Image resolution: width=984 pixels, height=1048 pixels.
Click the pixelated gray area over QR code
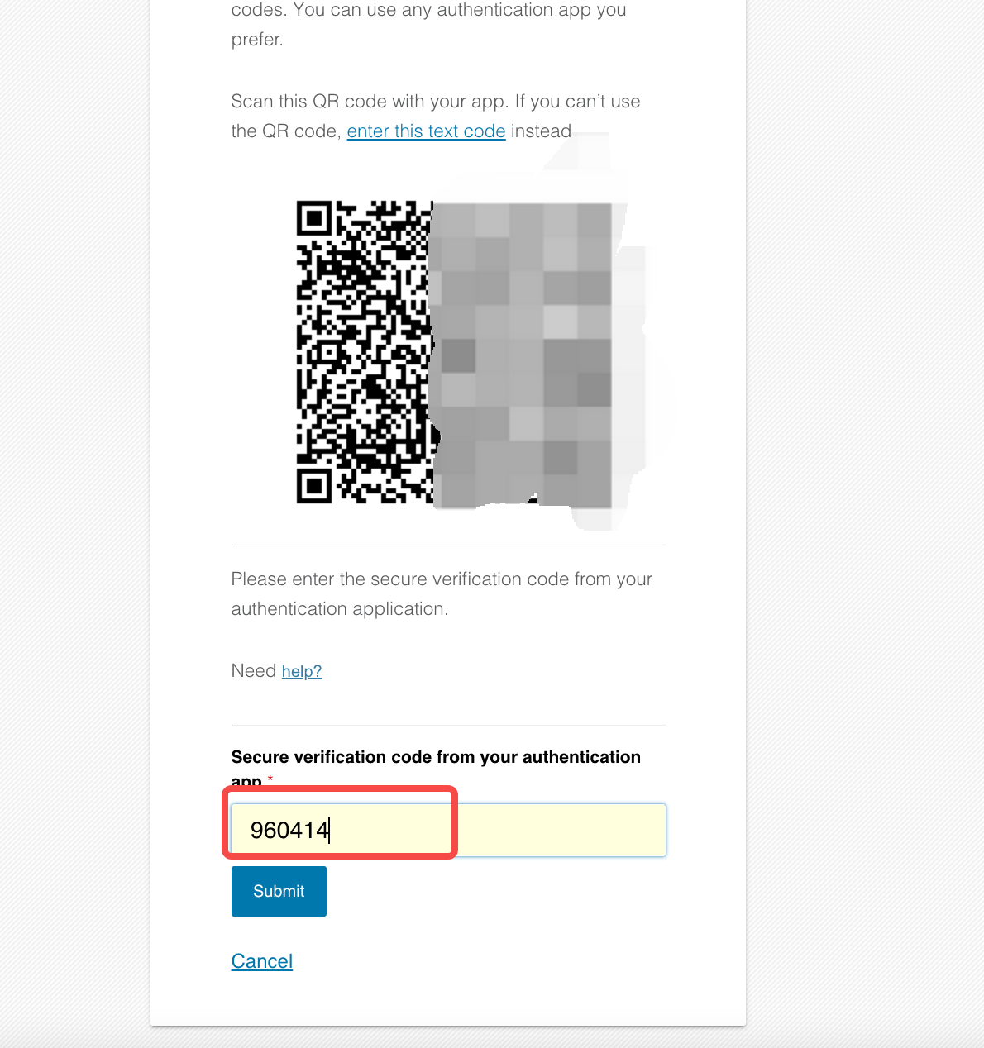pos(521,355)
